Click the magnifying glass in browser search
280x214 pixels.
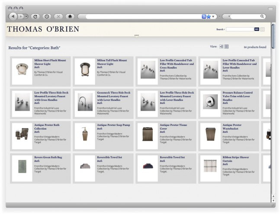tap(262, 16)
